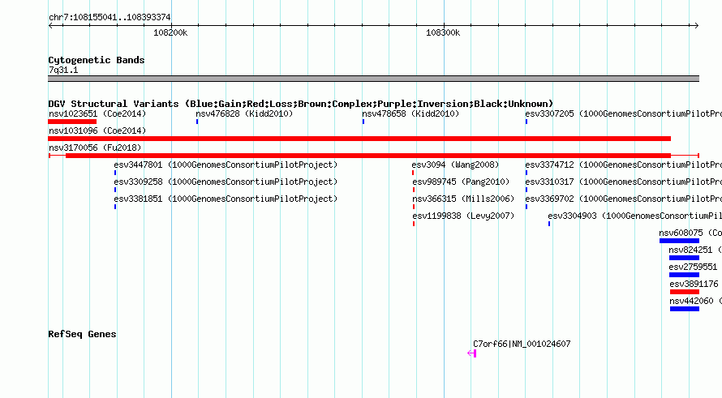
Task: Click the chr7:108155041..108393374 position label
Action: [110, 17]
